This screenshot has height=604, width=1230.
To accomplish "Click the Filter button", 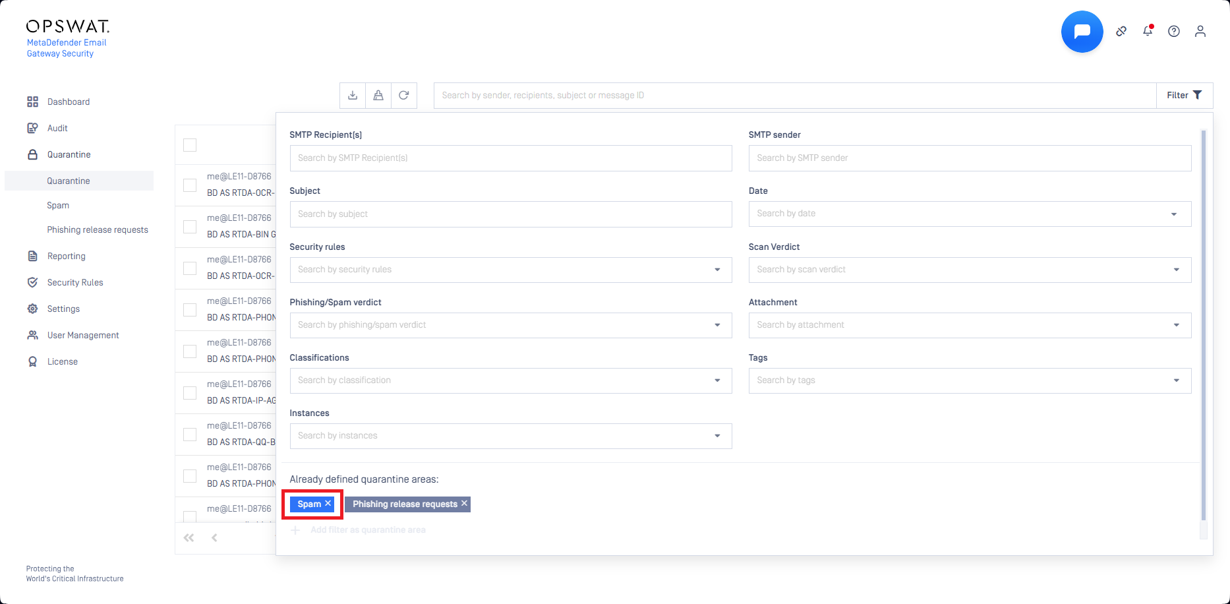I will (x=1184, y=96).
